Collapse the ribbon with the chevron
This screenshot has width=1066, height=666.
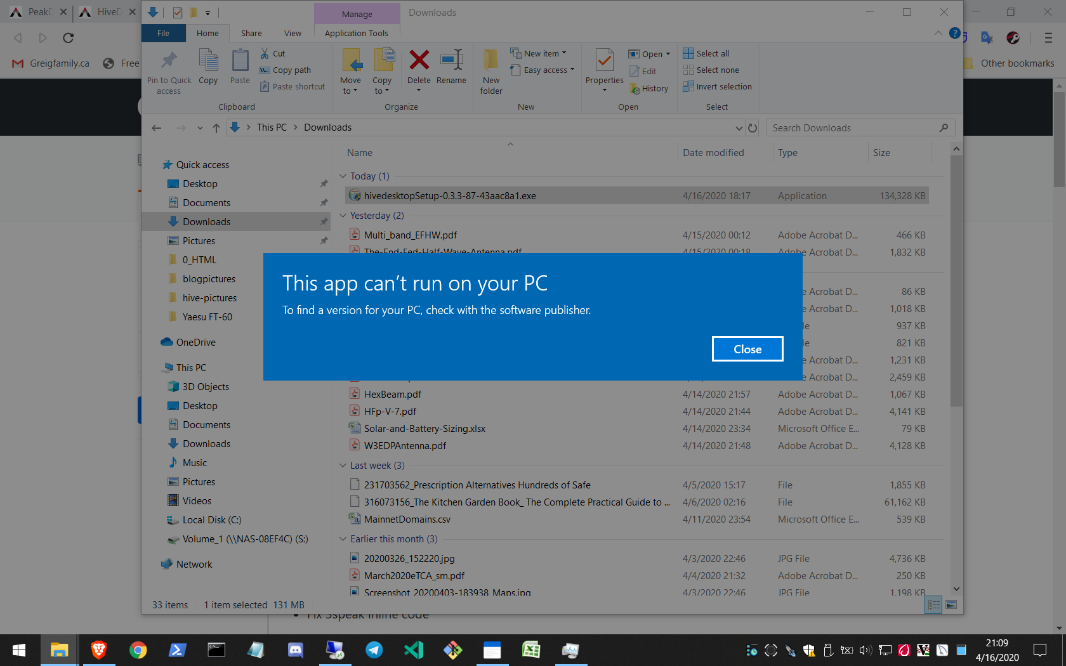click(x=938, y=33)
